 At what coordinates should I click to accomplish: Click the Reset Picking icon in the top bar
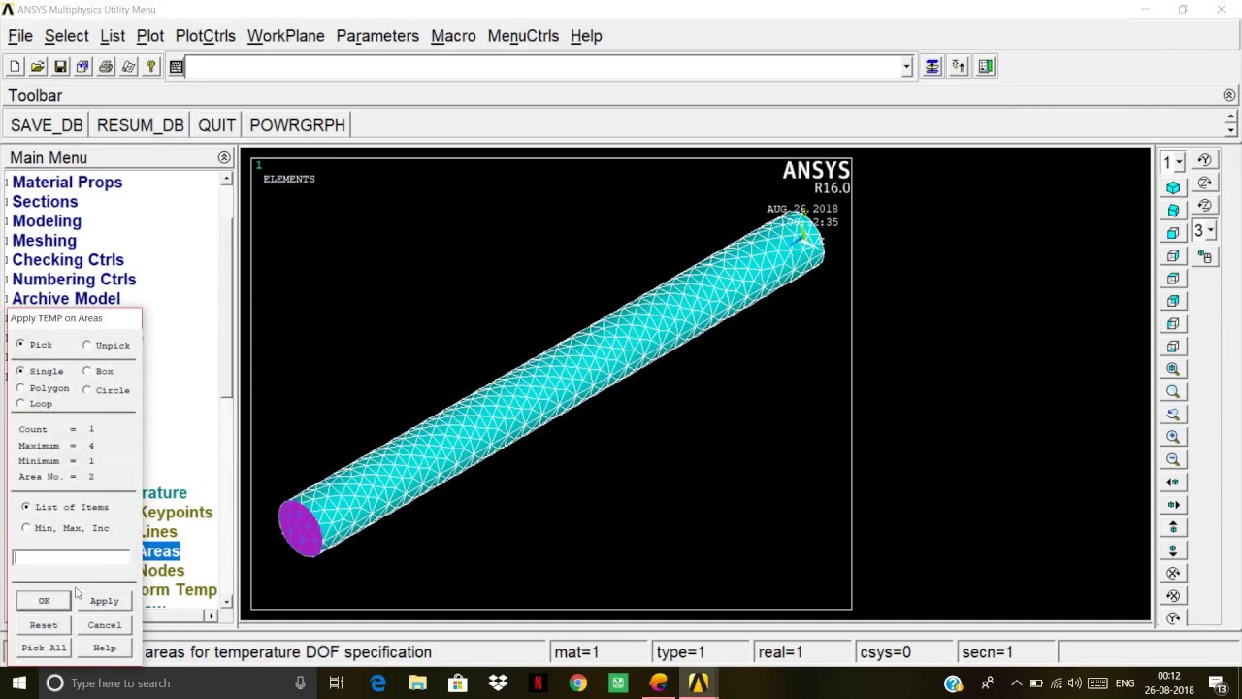click(959, 66)
